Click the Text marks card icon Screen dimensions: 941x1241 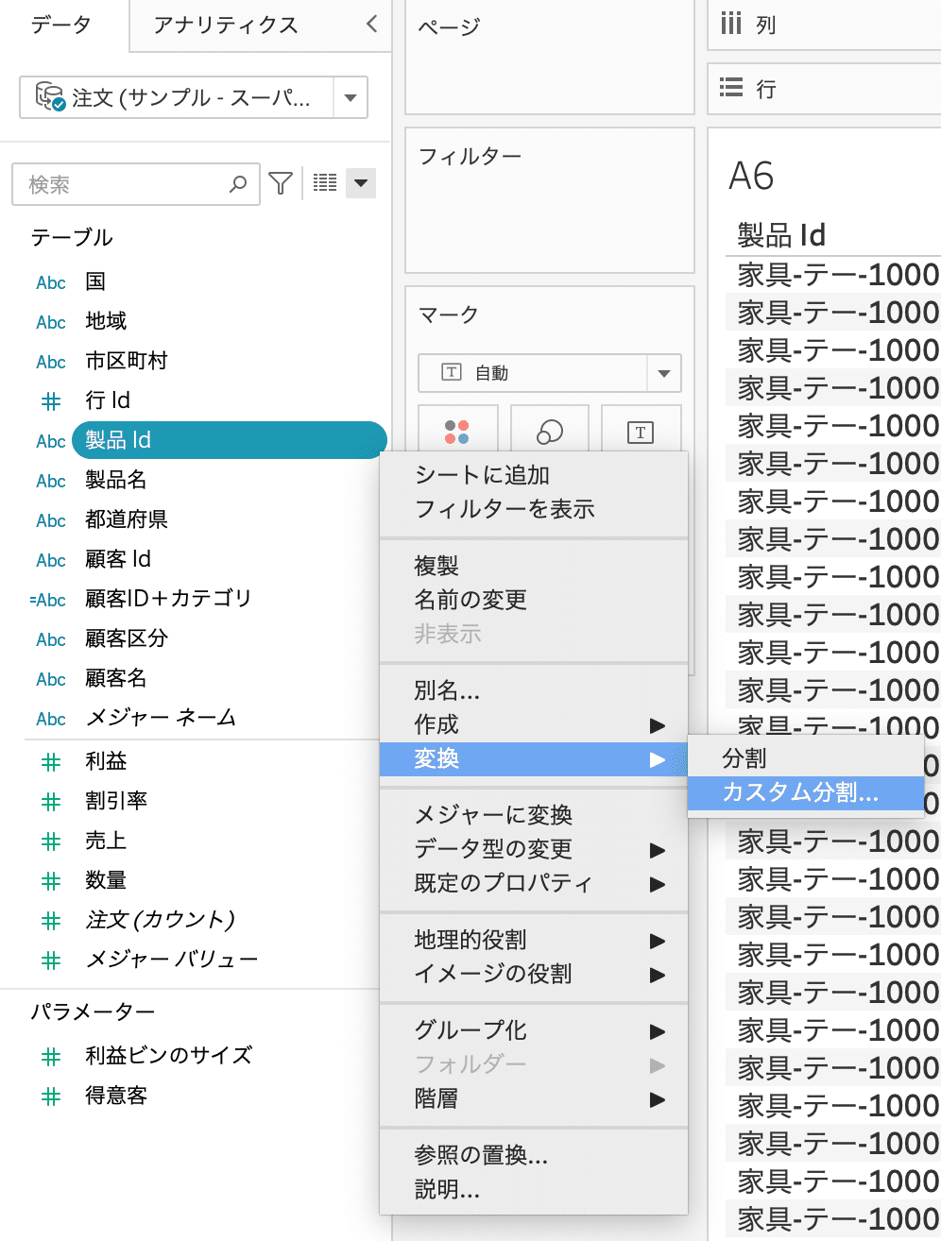(641, 433)
